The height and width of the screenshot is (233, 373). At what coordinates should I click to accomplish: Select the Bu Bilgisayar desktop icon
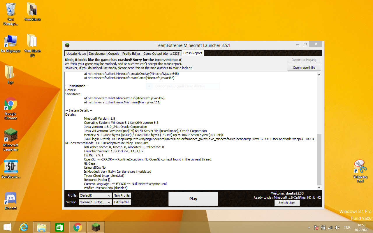coord(11,44)
